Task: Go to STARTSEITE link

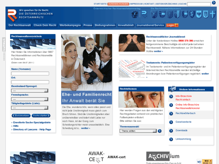Action: click(x=100, y=4)
